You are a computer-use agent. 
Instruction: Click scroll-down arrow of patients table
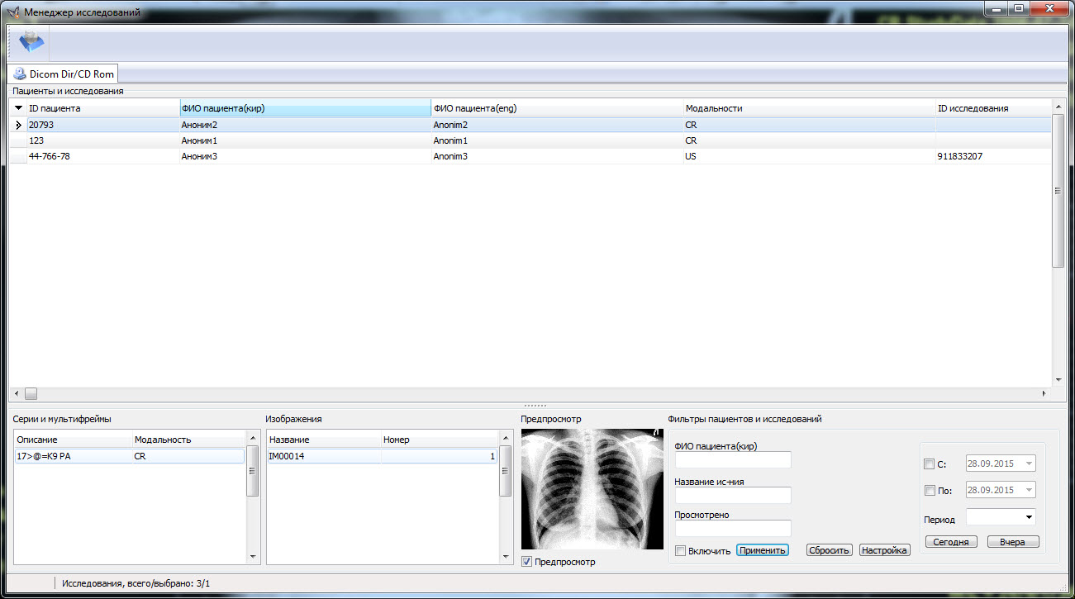[1058, 379]
